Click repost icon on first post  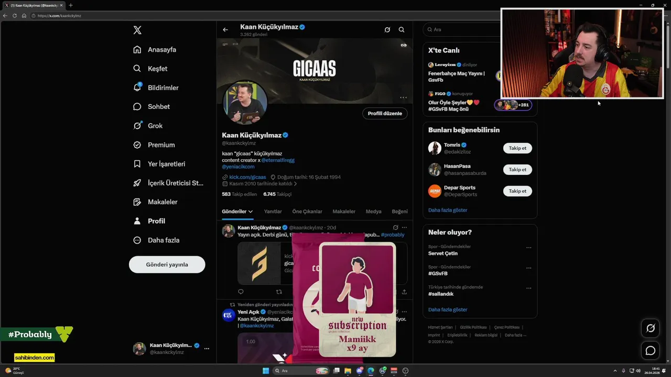279,292
